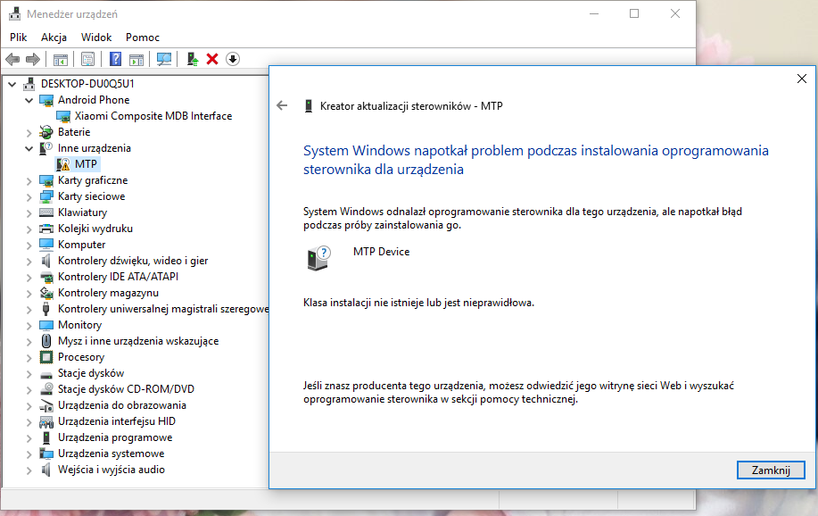Click the down-arrow disable device icon

coord(233,59)
